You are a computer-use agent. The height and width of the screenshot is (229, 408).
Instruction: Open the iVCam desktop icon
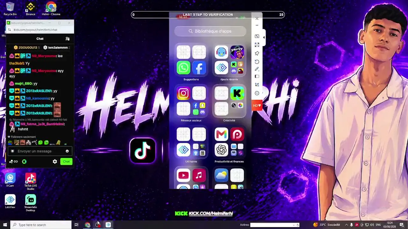pyautogui.click(x=10, y=180)
